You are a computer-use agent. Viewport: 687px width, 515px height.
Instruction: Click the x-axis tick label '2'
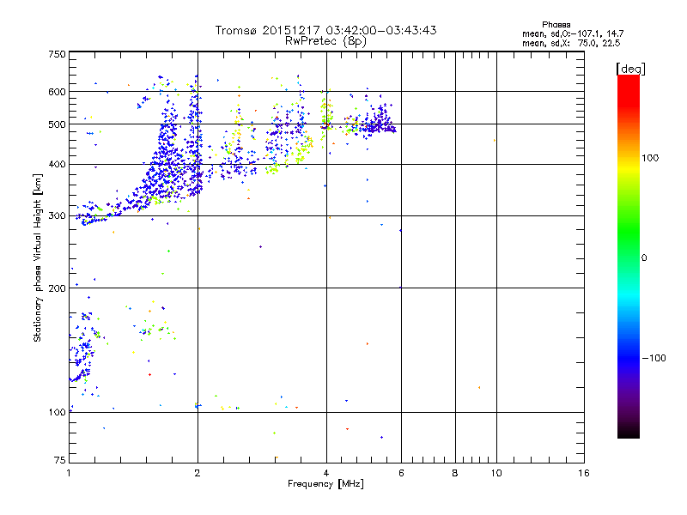point(198,473)
